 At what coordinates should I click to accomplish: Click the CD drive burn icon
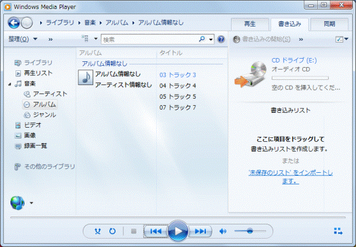click(250, 74)
